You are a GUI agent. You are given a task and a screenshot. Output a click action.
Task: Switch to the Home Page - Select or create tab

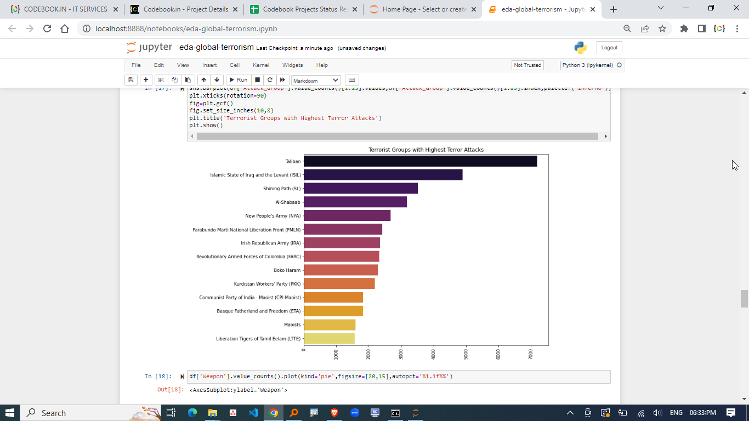tap(423, 9)
